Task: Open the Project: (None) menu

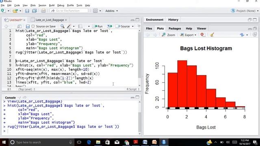Action: [x=245, y=11]
